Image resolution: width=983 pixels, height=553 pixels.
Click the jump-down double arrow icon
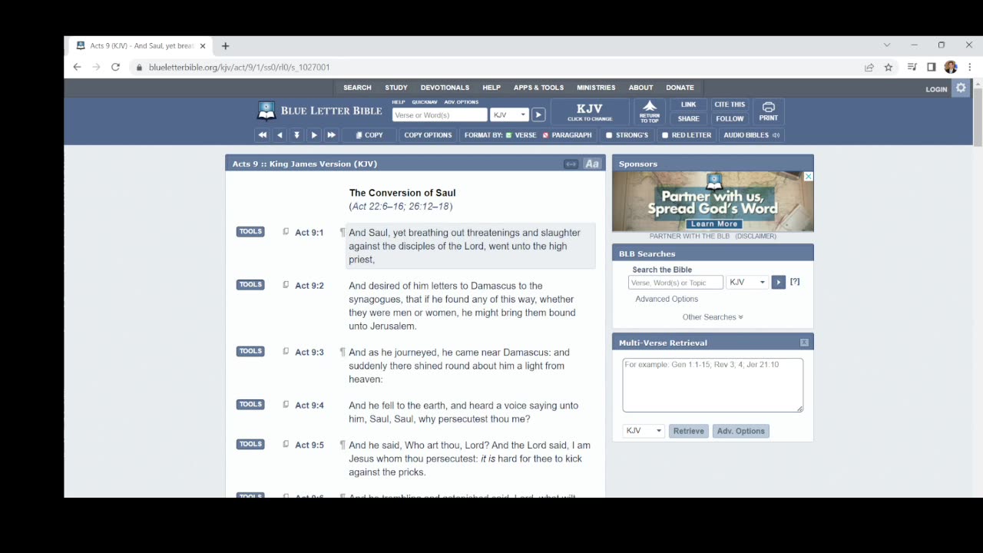tap(296, 135)
